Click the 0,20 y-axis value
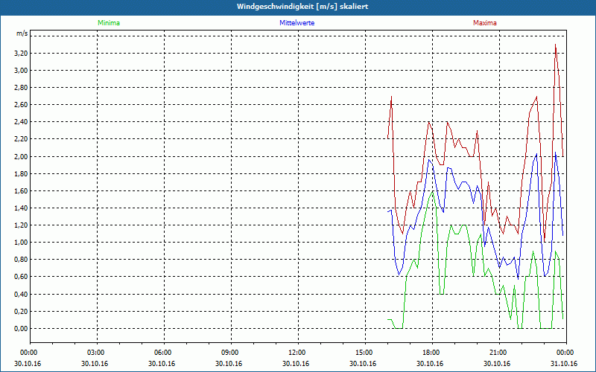This screenshot has height=372, width=596. click(21, 311)
